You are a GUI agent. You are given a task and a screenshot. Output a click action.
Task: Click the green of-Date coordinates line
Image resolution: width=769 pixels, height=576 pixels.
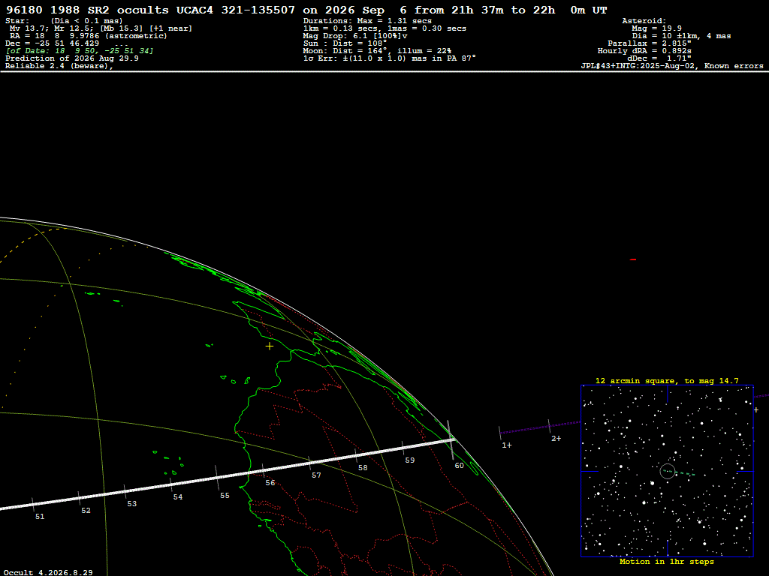point(80,51)
